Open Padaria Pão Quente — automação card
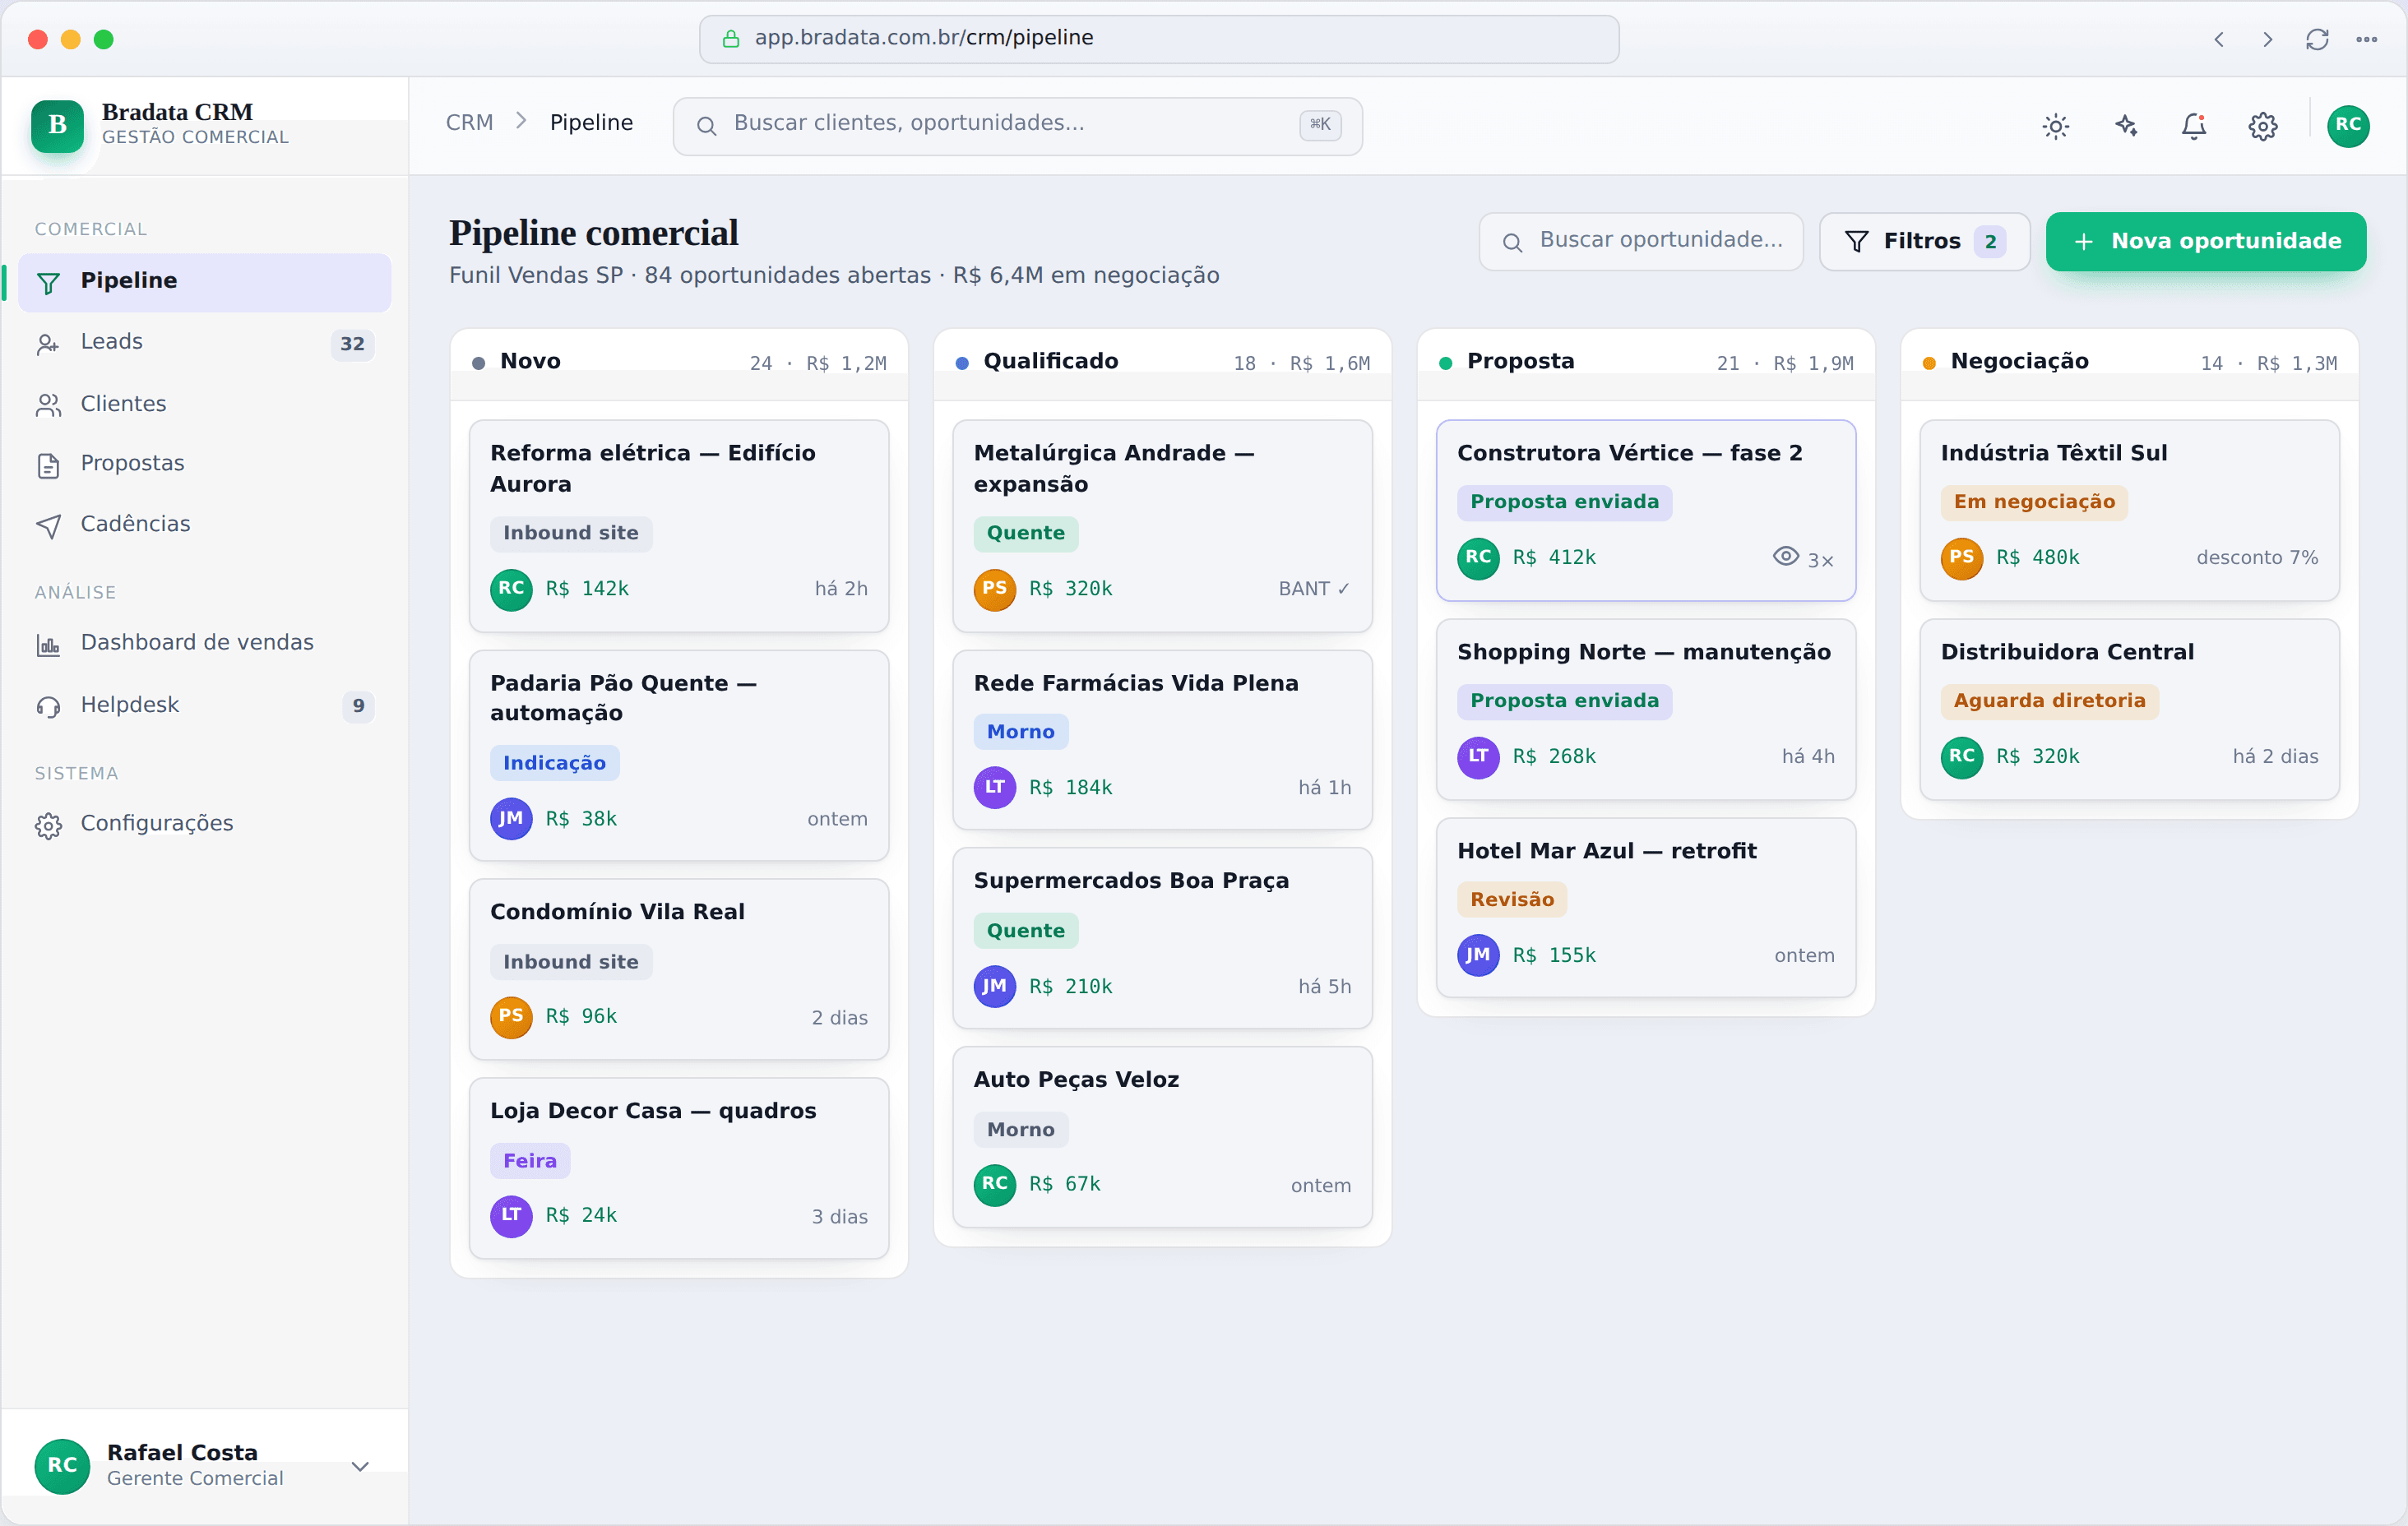Screen dimensions: 2408x1526 point(679,756)
